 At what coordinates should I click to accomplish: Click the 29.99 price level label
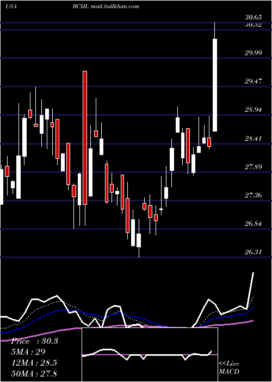254,52
